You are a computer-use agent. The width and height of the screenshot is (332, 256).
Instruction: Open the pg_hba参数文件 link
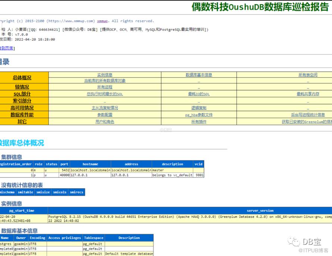199,115
